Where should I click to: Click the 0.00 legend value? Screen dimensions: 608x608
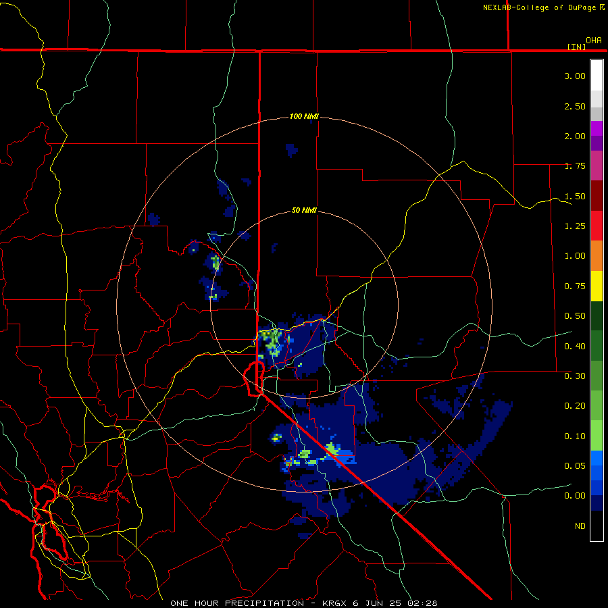(575, 496)
